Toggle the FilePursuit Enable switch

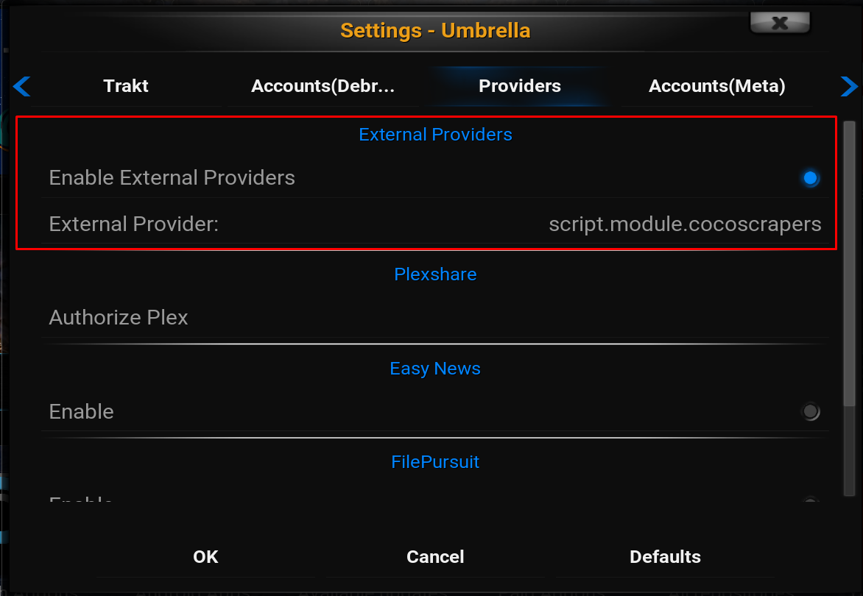click(810, 503)
